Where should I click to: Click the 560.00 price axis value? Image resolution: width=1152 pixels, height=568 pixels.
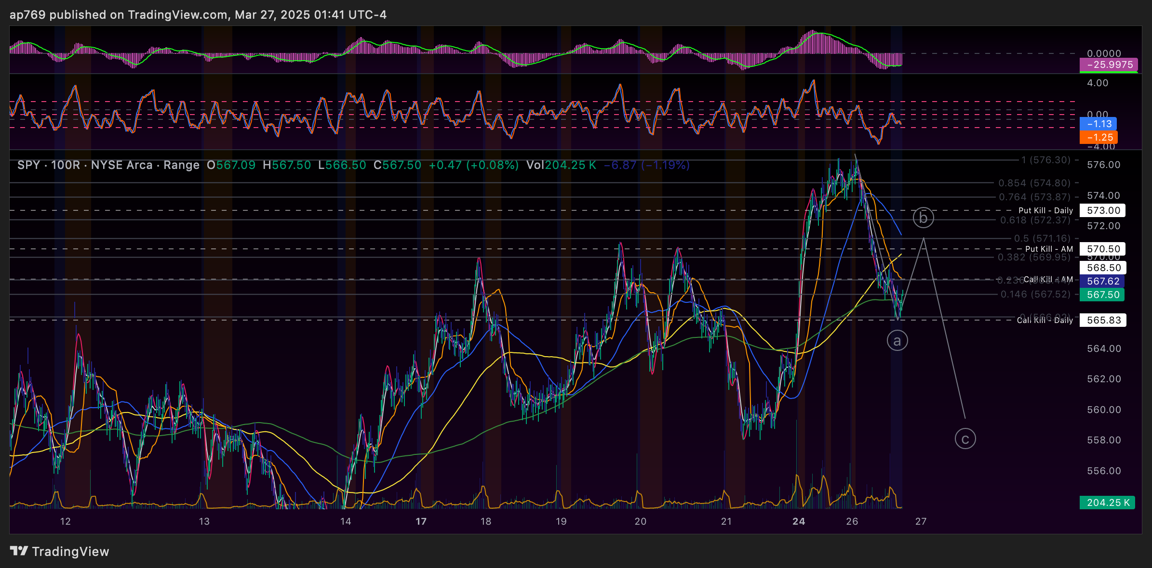[x=1104, y=410]
